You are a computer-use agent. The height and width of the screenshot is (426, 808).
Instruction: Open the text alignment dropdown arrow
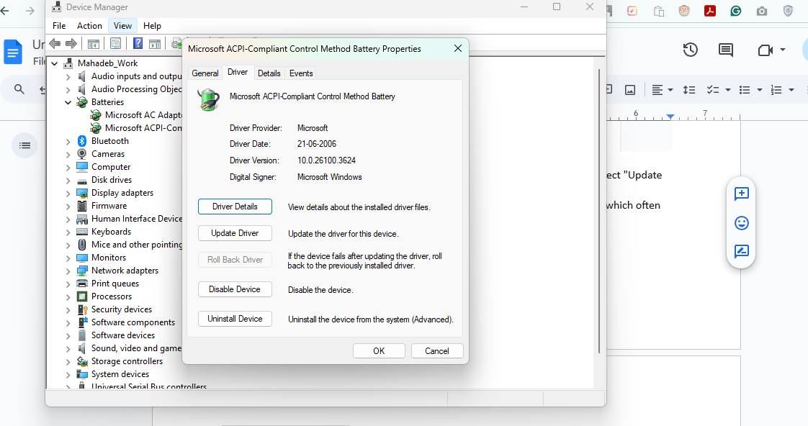tap(670, 89)
